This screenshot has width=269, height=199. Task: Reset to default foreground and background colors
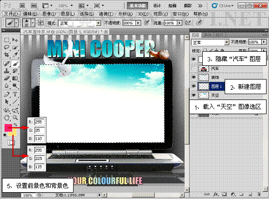5,135
